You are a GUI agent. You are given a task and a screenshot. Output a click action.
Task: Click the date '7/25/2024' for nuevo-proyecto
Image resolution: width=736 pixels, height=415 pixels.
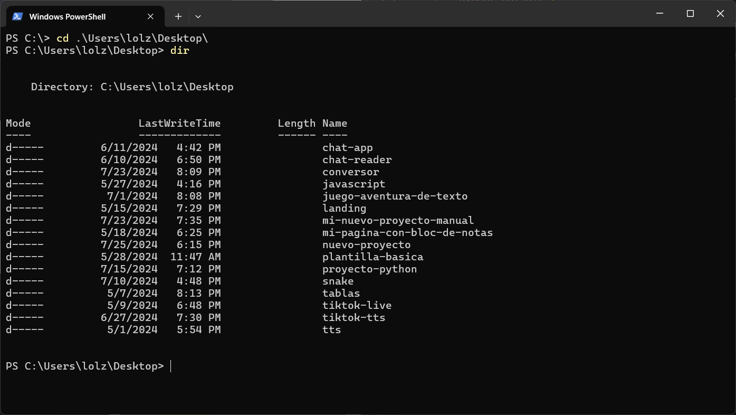pyautogui.click(x=129, y=245)
